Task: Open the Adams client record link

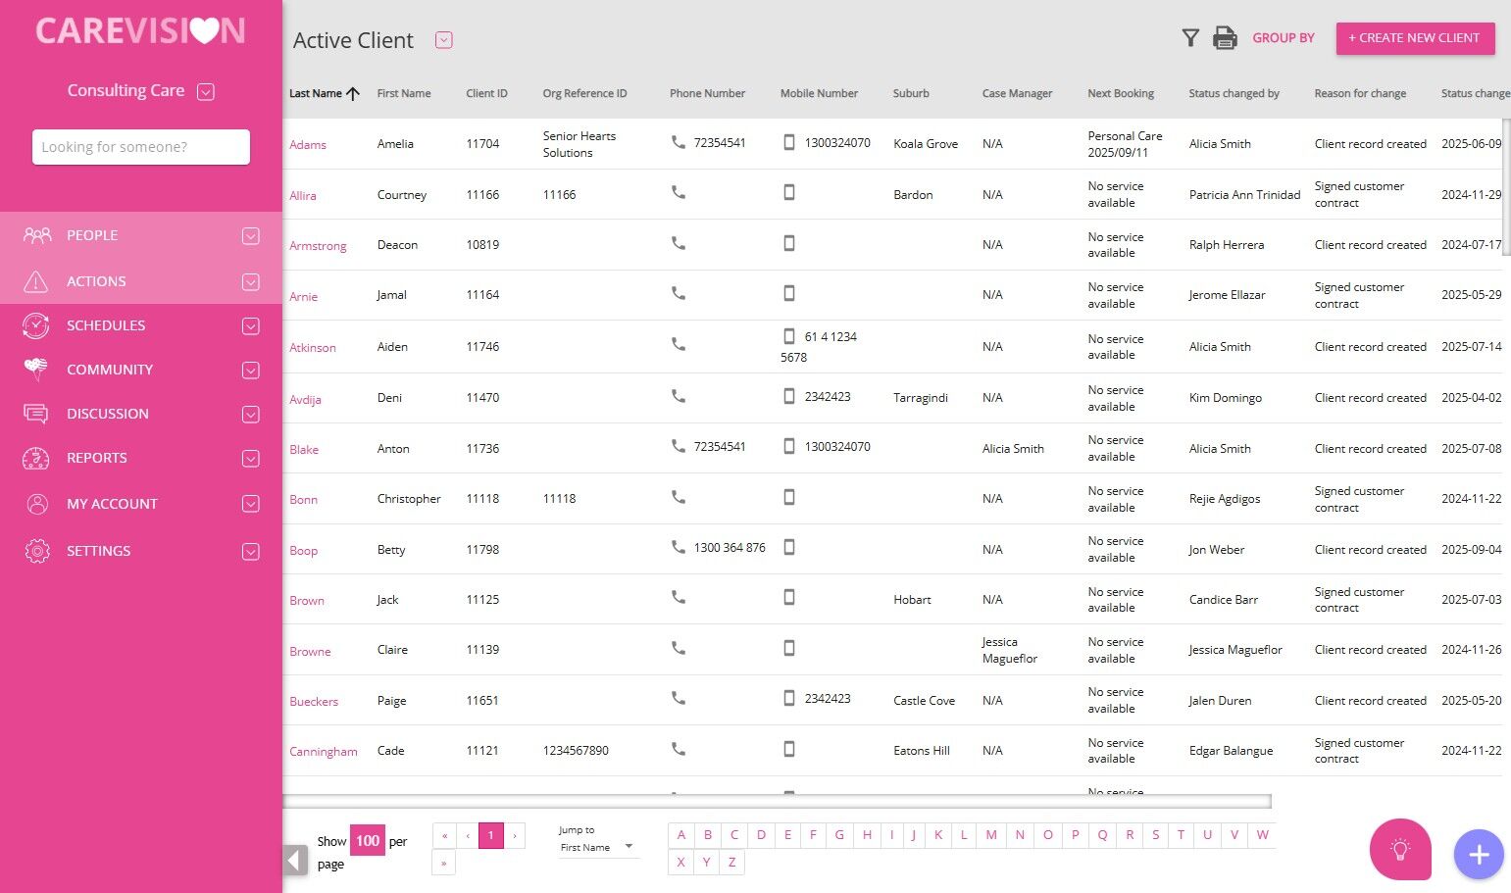Action: [x=308, y=145]
